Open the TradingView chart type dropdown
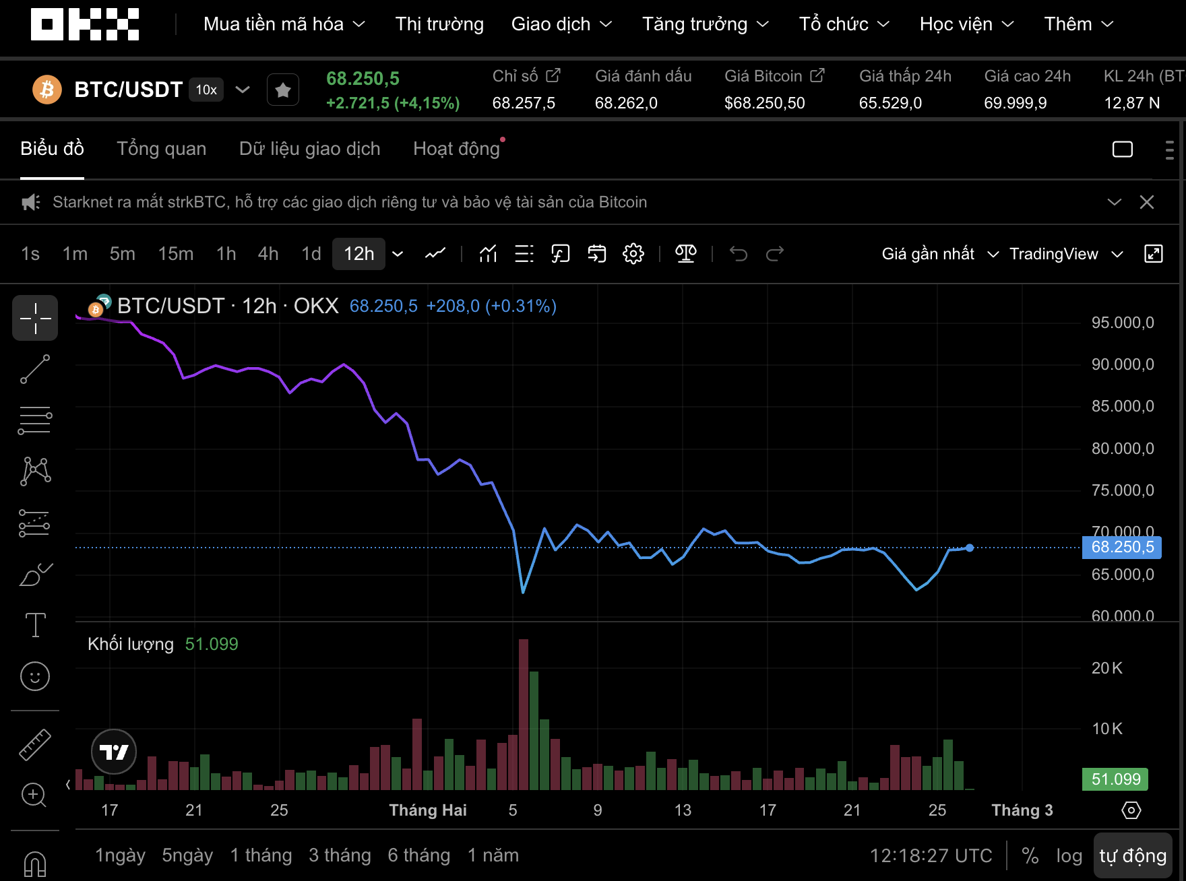 click(x=1066, y=254)
